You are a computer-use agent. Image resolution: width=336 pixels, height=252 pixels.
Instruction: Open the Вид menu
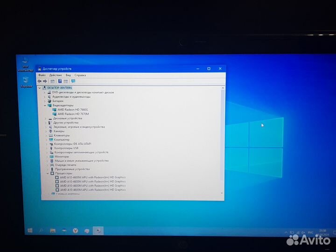68,75
